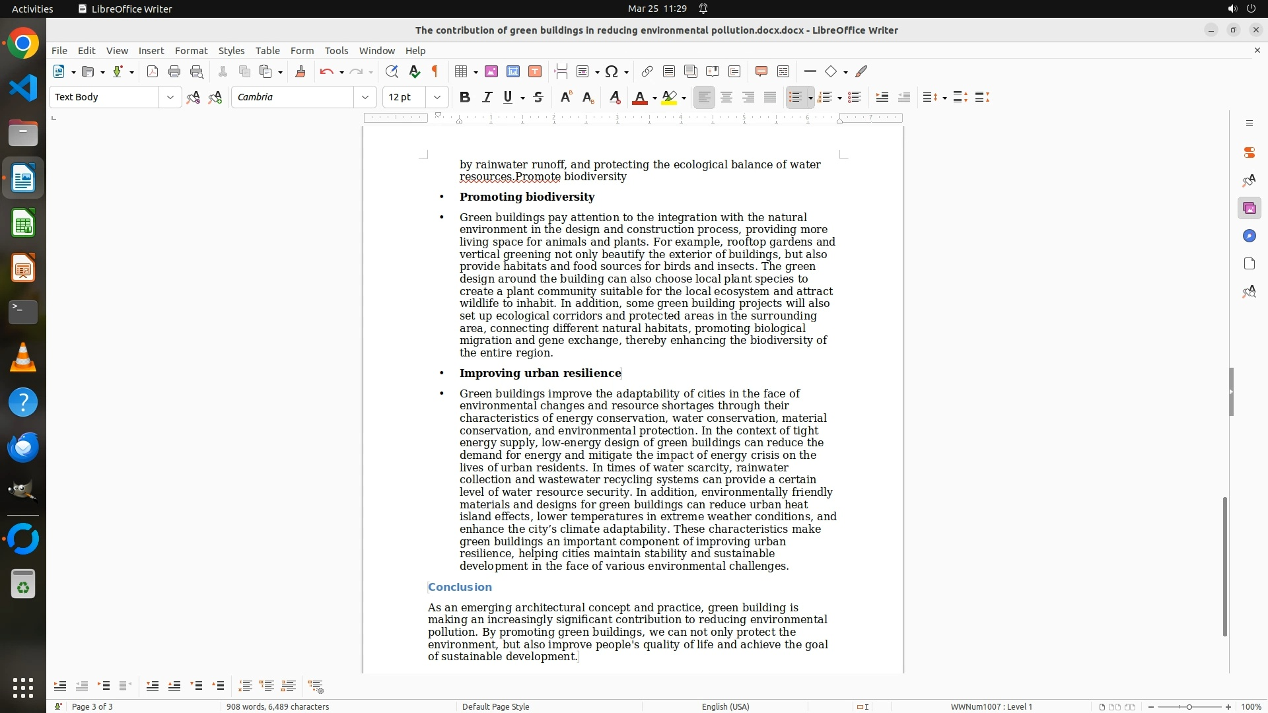
Task: Click English (USA) language in status bar
Action: (x=725, y=706)
